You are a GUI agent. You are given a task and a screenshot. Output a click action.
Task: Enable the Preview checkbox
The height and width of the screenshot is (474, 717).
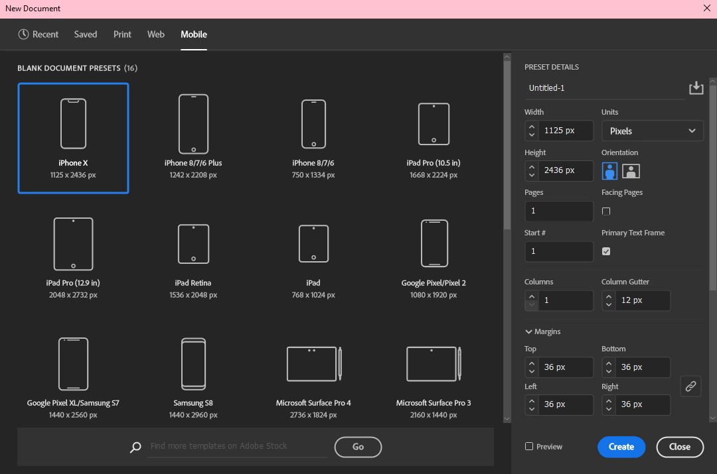click(529, 446)
